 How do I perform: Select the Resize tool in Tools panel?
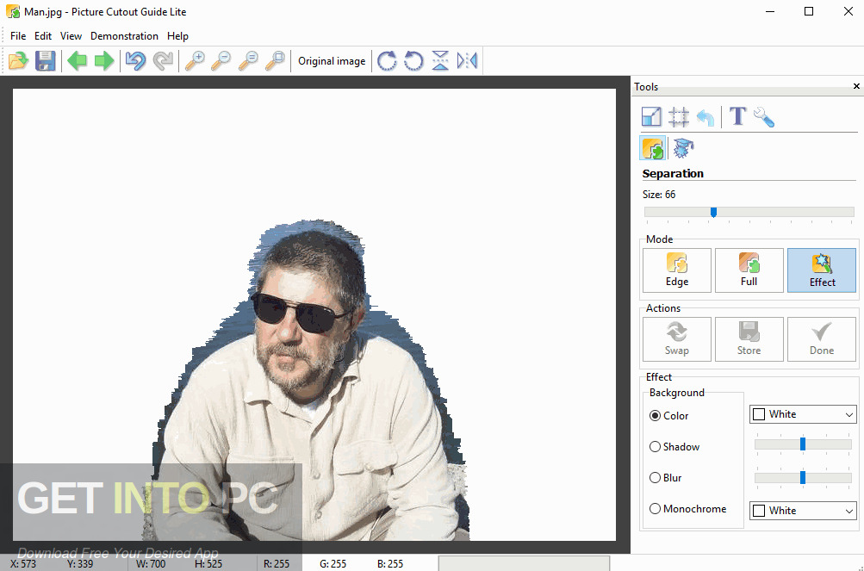652,117
